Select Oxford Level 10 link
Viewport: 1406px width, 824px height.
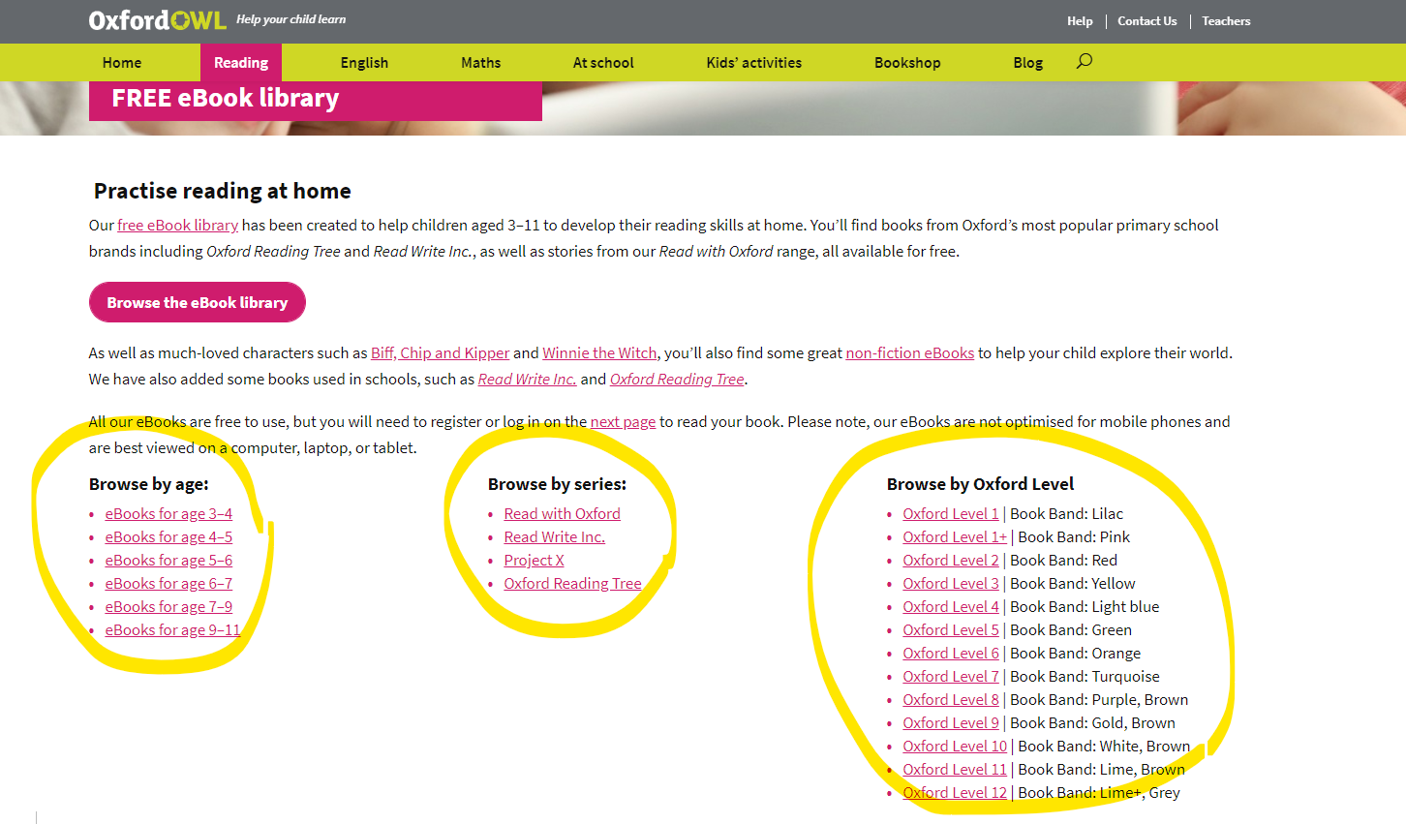(x=955, y=746)
